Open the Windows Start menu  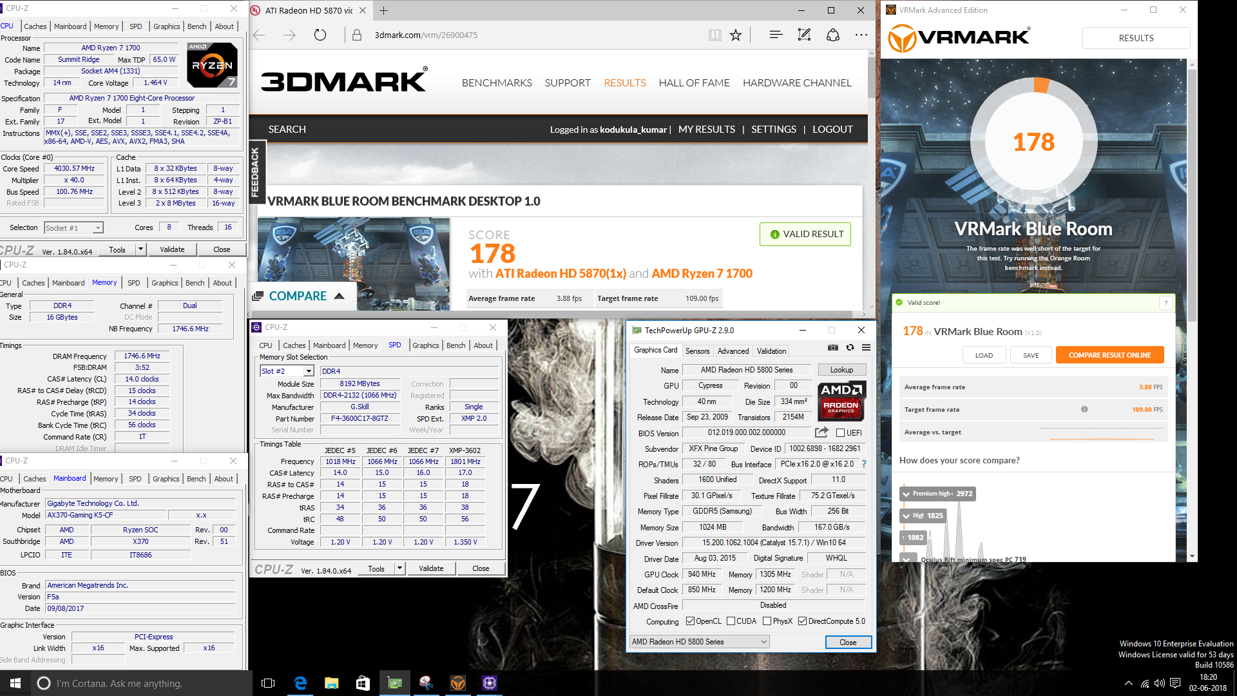[15, 683]
